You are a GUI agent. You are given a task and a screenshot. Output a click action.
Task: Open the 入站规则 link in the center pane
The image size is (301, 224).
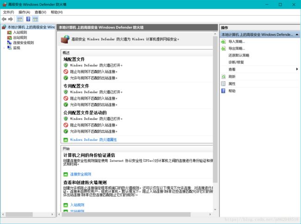[x=77, y=205]
